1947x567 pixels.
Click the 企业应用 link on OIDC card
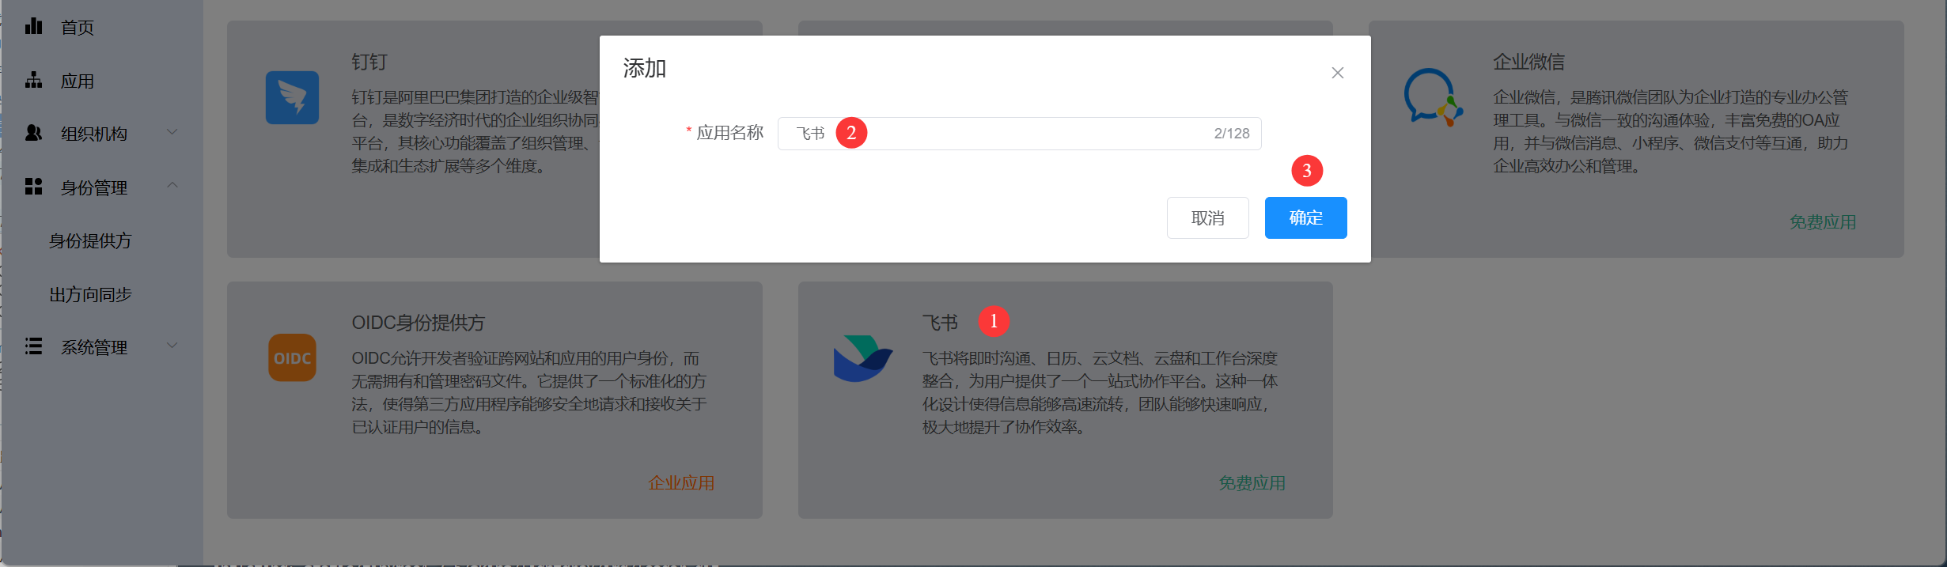(x=681, y=483)
